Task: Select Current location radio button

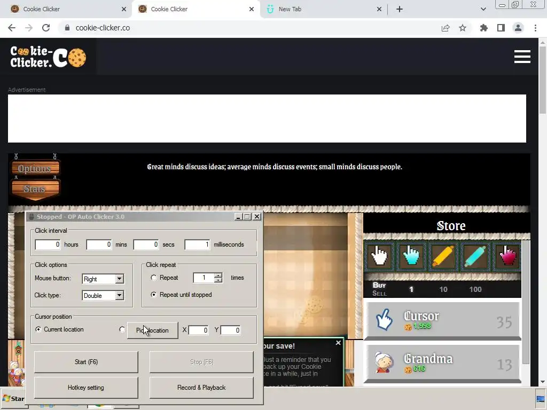Action: point(38,329)
